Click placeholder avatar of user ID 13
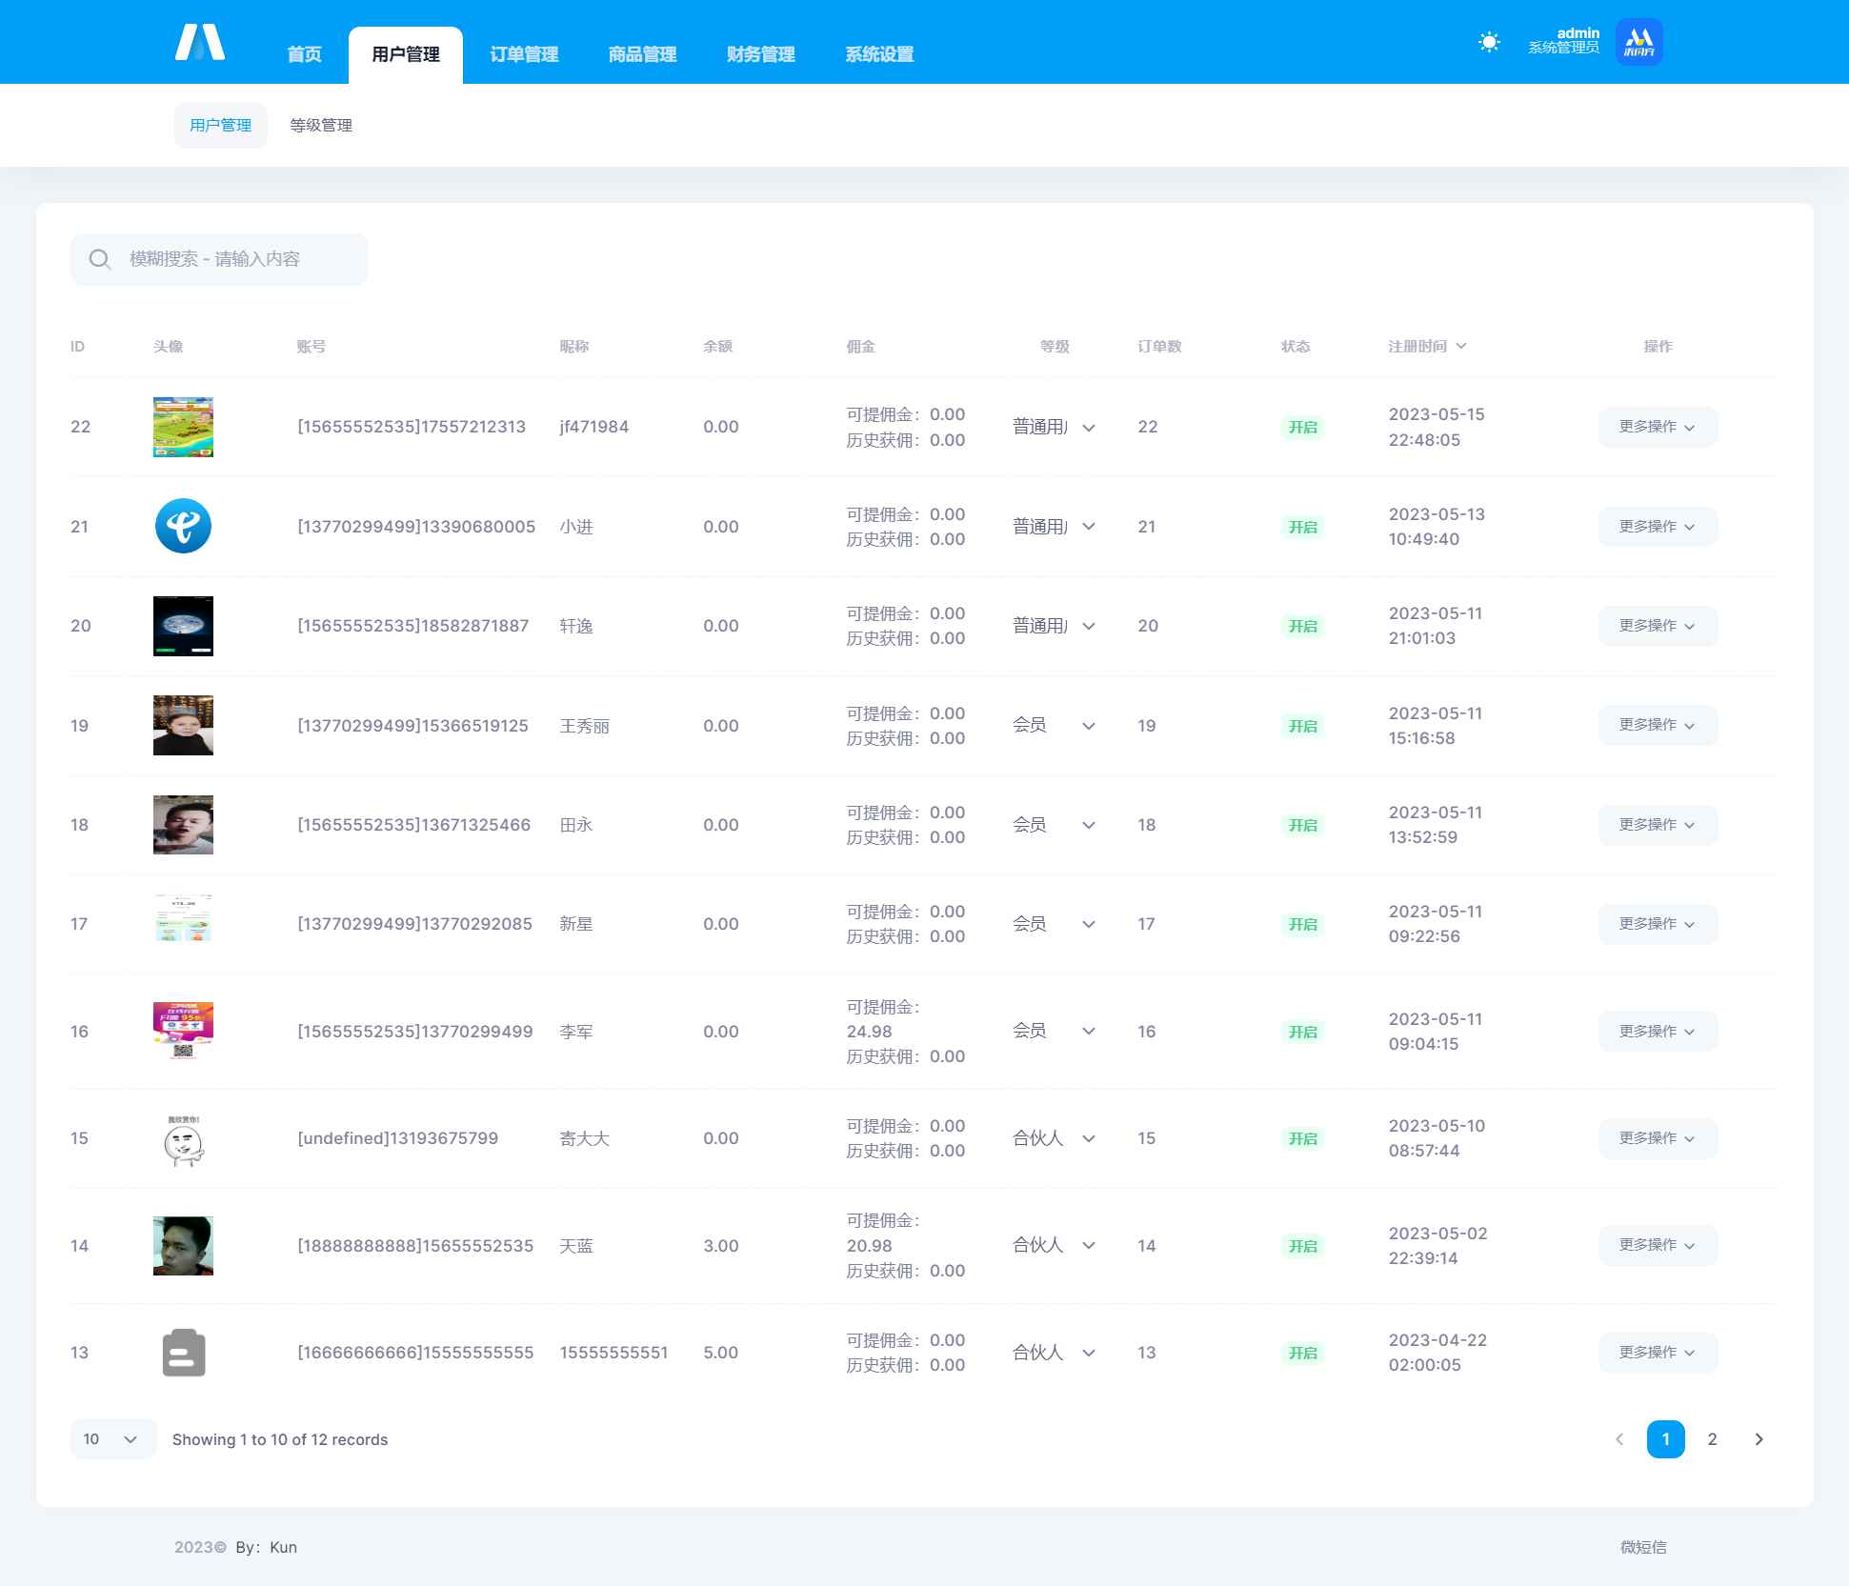Viewport: 1849px width, 1586px height. (183, 1353)
